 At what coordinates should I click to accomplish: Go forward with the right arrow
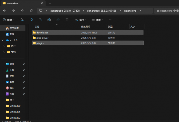13,11
